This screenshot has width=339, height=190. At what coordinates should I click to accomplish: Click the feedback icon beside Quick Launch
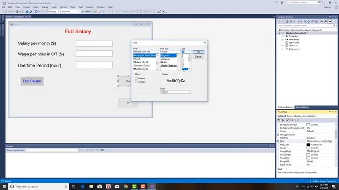tap(282, 2)
